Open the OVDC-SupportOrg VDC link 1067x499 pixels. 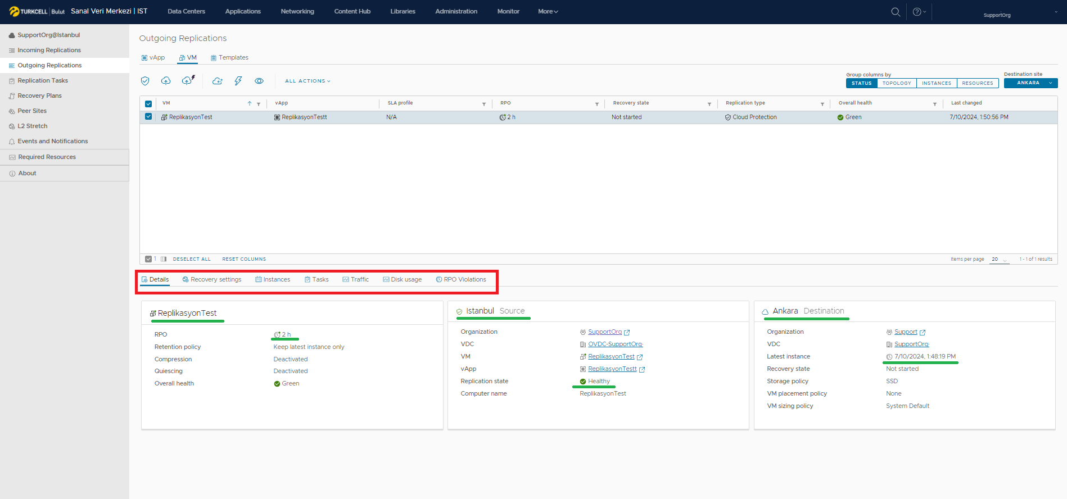[616, 344]
